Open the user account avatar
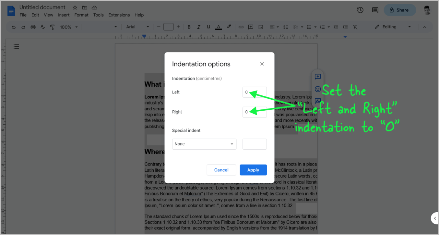This screenshot has width=439, height=235. click(427, 10)
